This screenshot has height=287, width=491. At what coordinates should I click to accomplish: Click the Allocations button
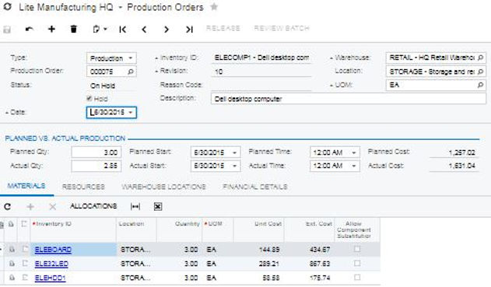[x=93, y=206]
